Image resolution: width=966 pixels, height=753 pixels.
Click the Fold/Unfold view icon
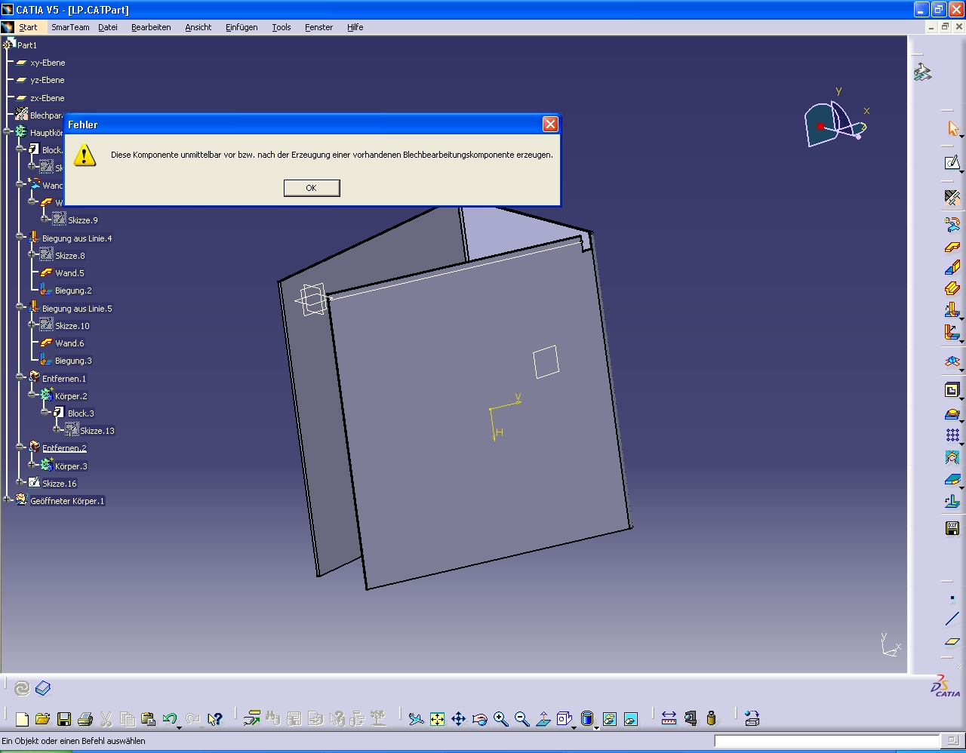[952, 361]
